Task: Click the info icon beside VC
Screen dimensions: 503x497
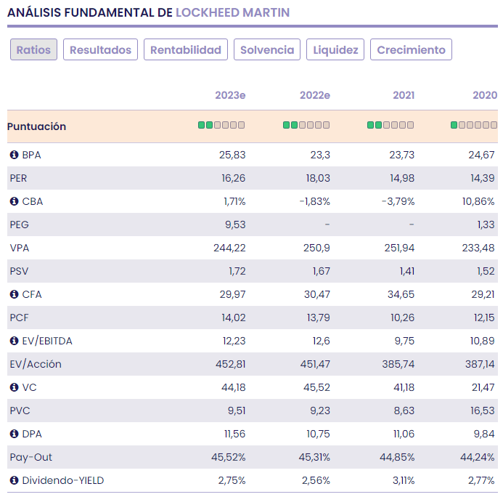Action: pos(14,387)
